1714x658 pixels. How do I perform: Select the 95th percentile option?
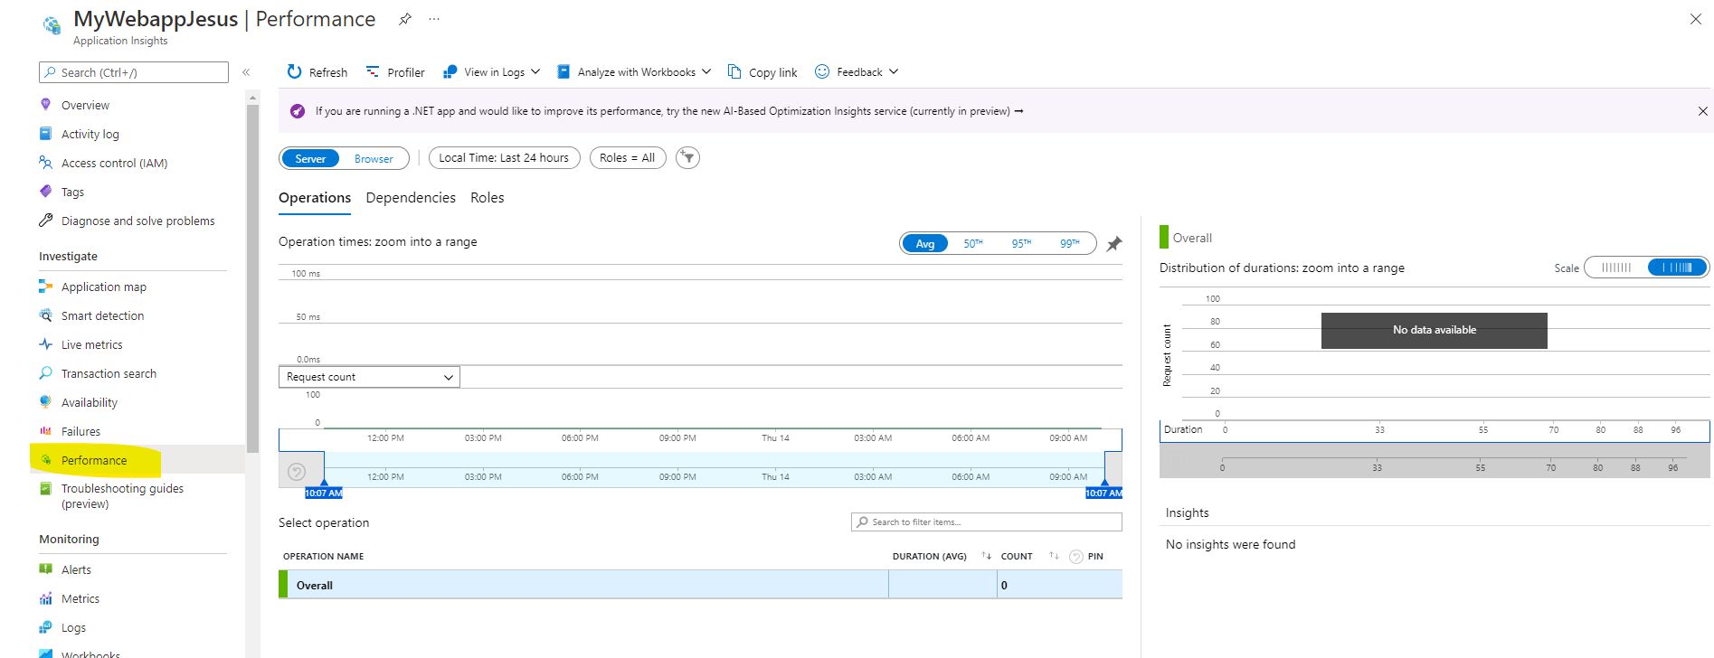pyautogui.click(x=1021, y=244)
